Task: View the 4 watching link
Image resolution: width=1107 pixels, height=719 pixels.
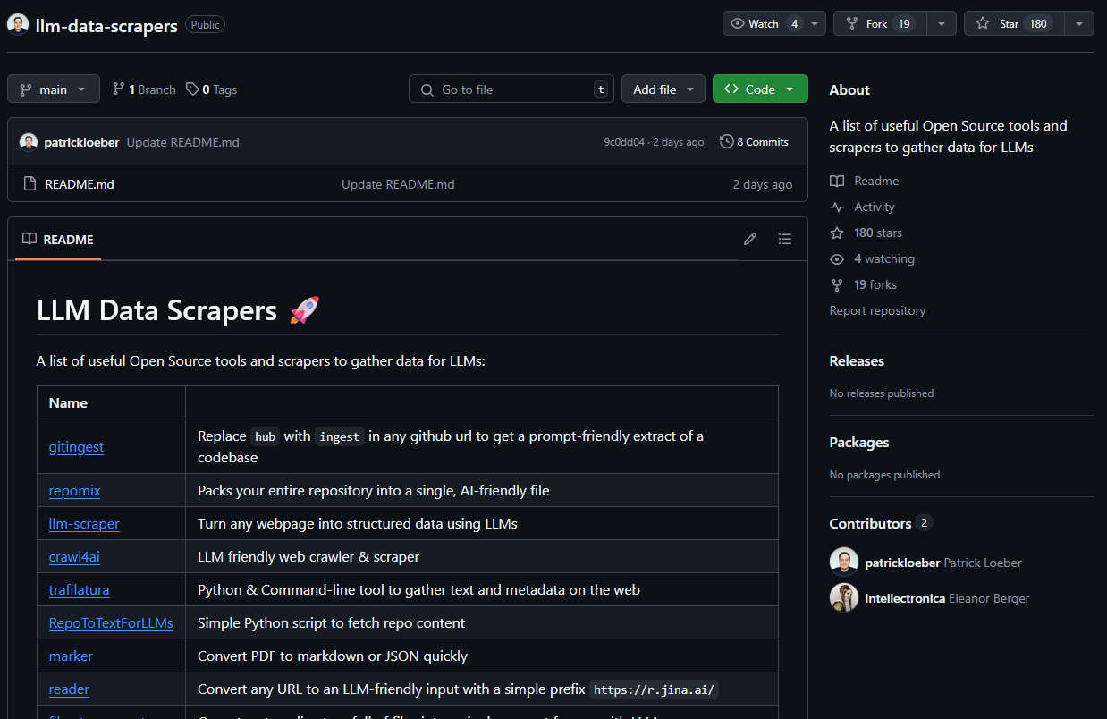Action: pos(873,258)
